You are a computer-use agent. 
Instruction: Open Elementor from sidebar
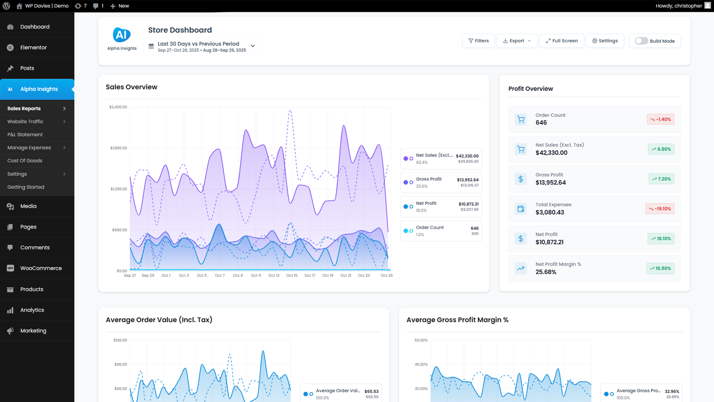pyautogui.click(x=33, y=48)
